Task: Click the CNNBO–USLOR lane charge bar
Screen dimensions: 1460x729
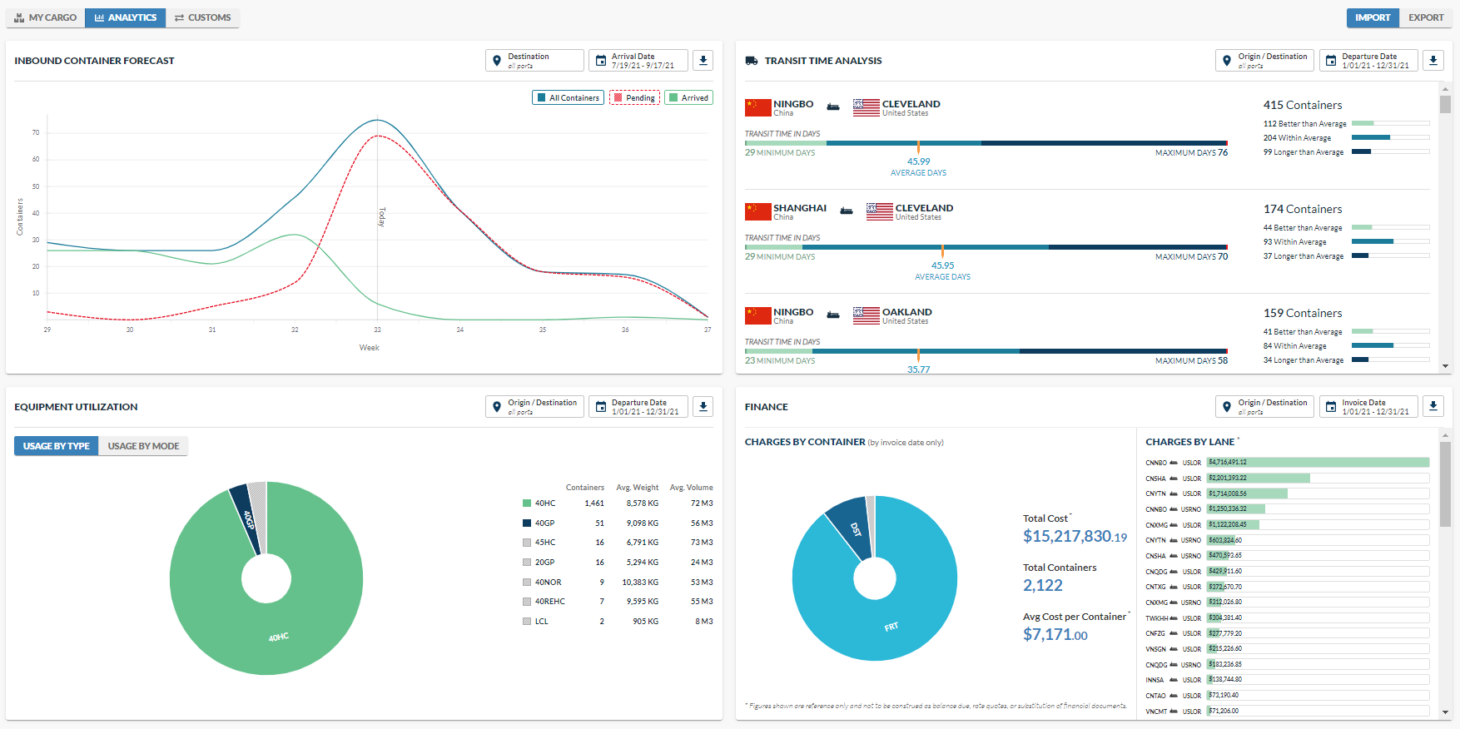Action: [x=1318, y=463]
